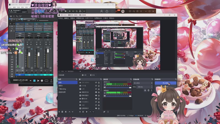Open channel 4 input dropdown in Studio One
The width and height of the screenshot is (220, 124).
tap(48, 33)
